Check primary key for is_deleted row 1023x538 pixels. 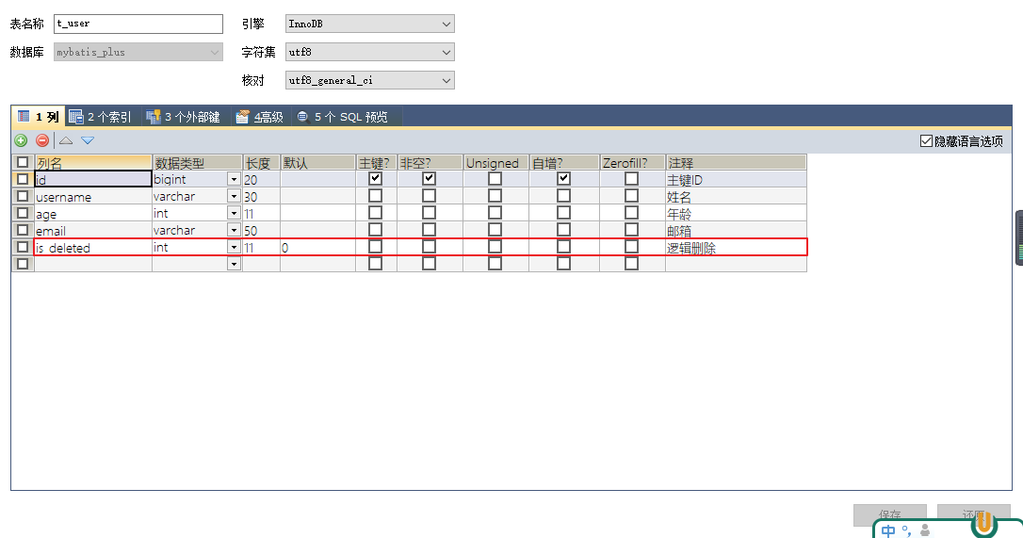coord(375,247)
